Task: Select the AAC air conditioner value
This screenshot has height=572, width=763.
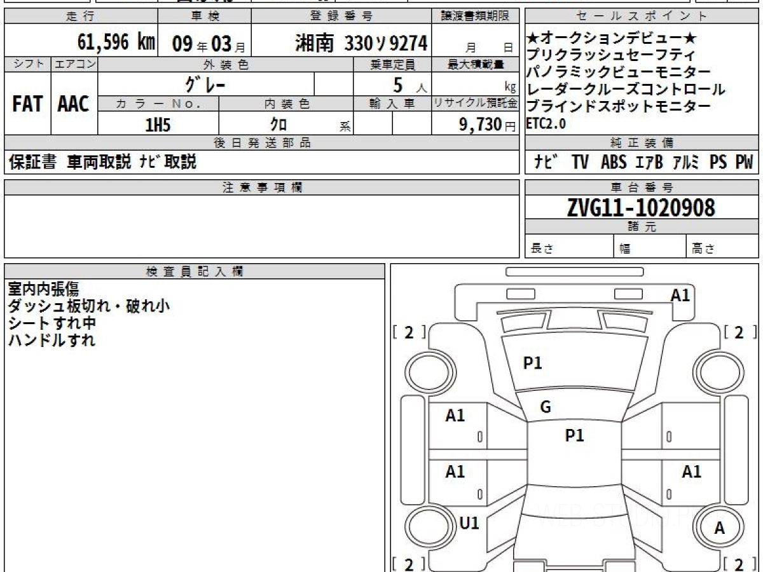Action: pos(74,104)
